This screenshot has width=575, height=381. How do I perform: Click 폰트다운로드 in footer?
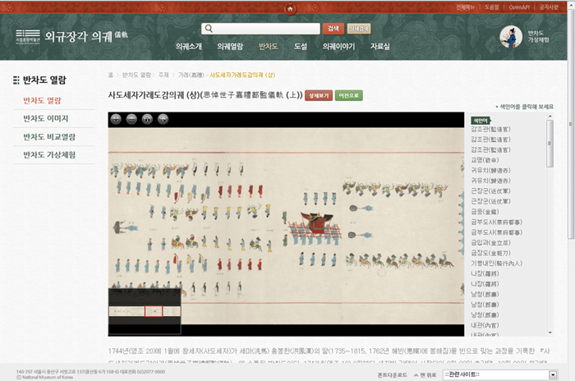(393, 374)
